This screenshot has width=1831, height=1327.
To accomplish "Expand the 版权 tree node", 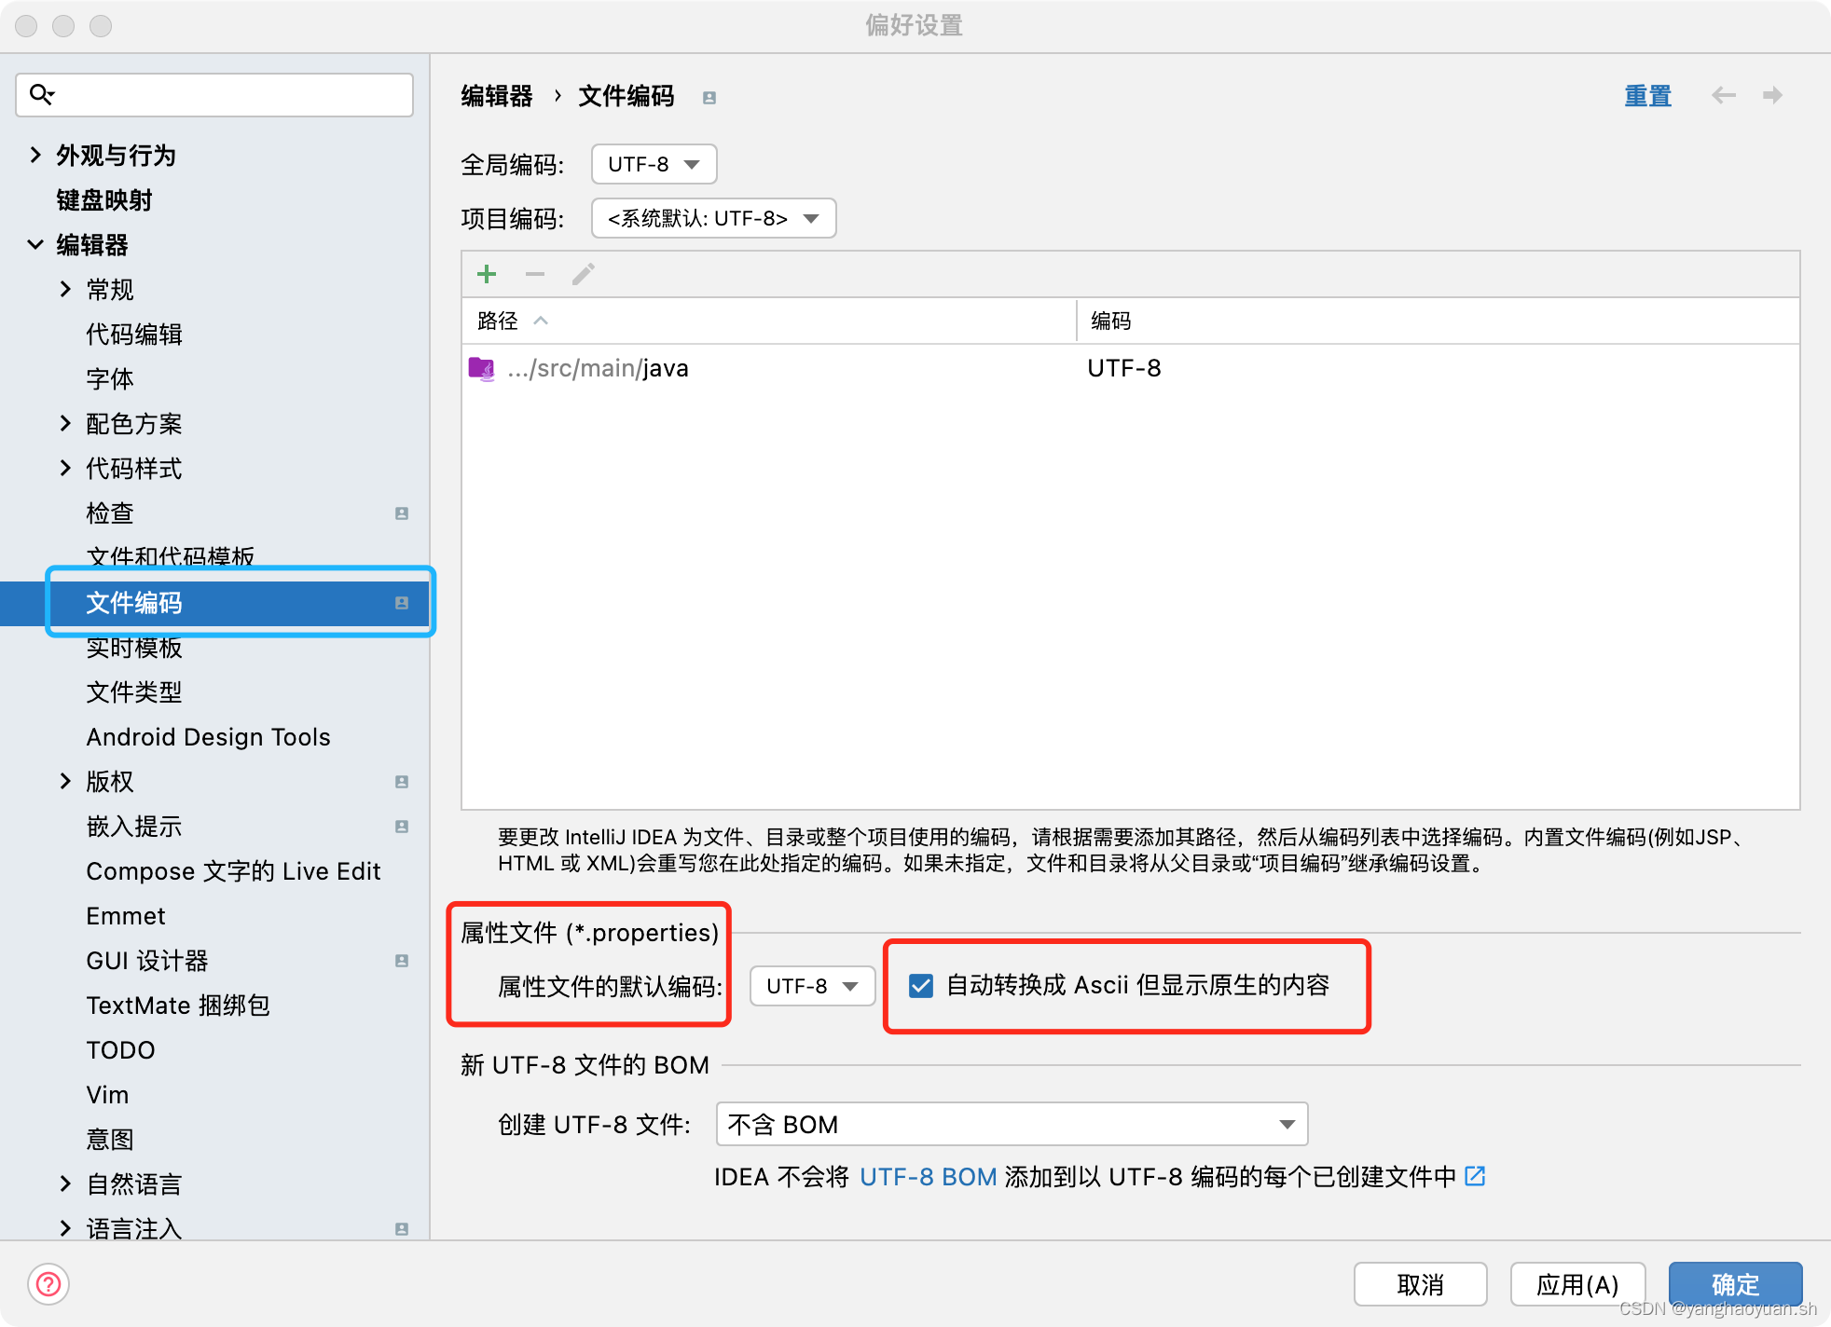I will pos(65,781).
